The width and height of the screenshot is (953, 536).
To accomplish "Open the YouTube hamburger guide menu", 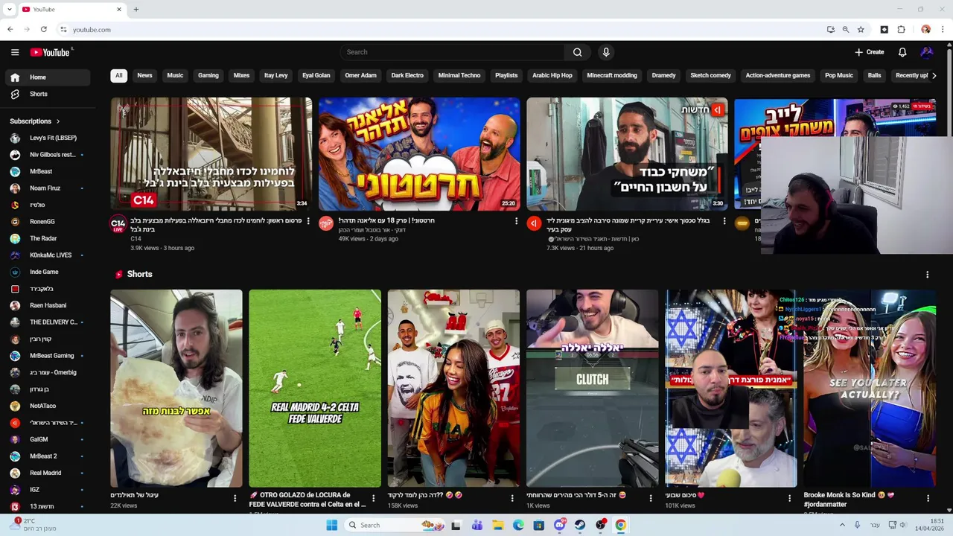I will (x=15, y=52).
